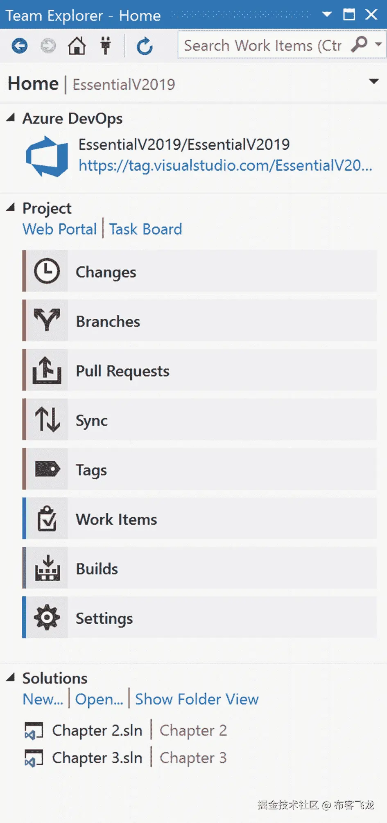Open the Settings gear tile
Screen dimensions: 387x823
[x=47, y=618]
